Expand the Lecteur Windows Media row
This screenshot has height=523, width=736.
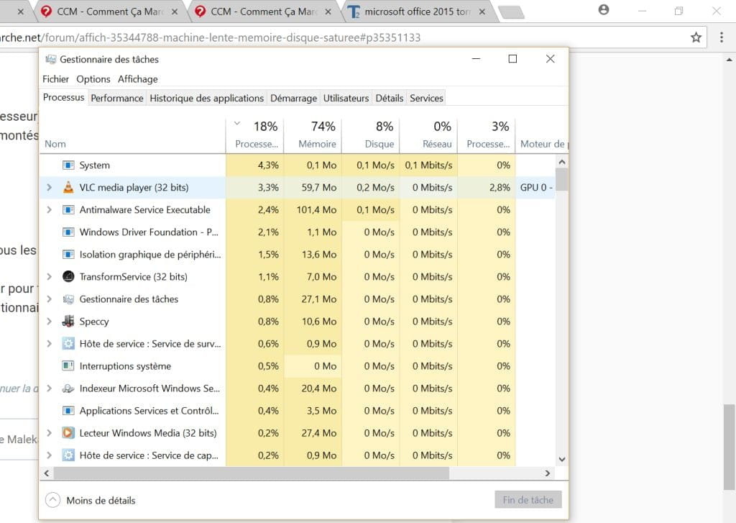[50, 433]
